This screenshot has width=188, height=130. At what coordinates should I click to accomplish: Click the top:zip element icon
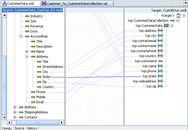coord(160,86)
